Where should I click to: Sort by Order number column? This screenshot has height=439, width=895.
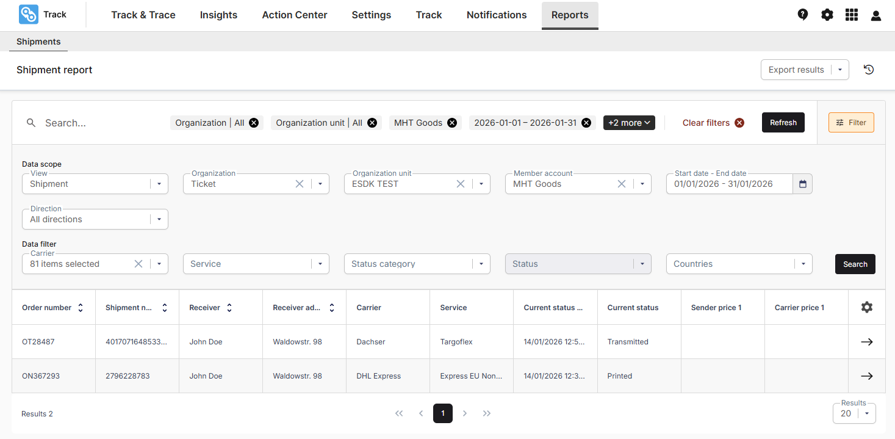80,308
